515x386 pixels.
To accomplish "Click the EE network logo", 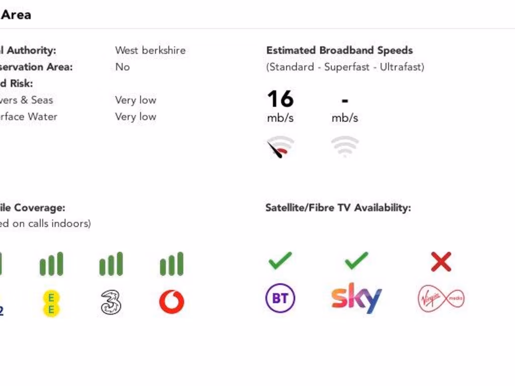I will point(51,303).
